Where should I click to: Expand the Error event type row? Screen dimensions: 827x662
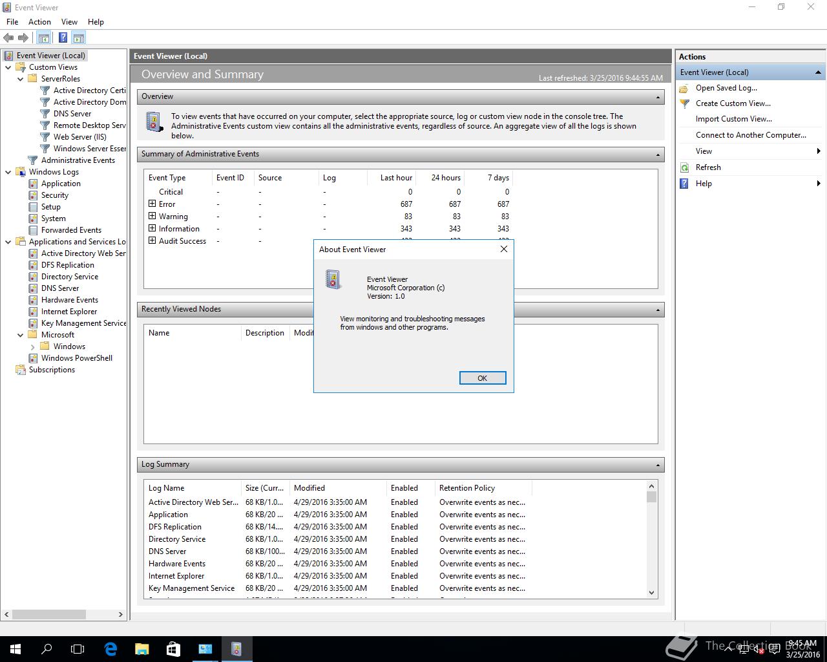pyautogui.click(x=152, y=204)
